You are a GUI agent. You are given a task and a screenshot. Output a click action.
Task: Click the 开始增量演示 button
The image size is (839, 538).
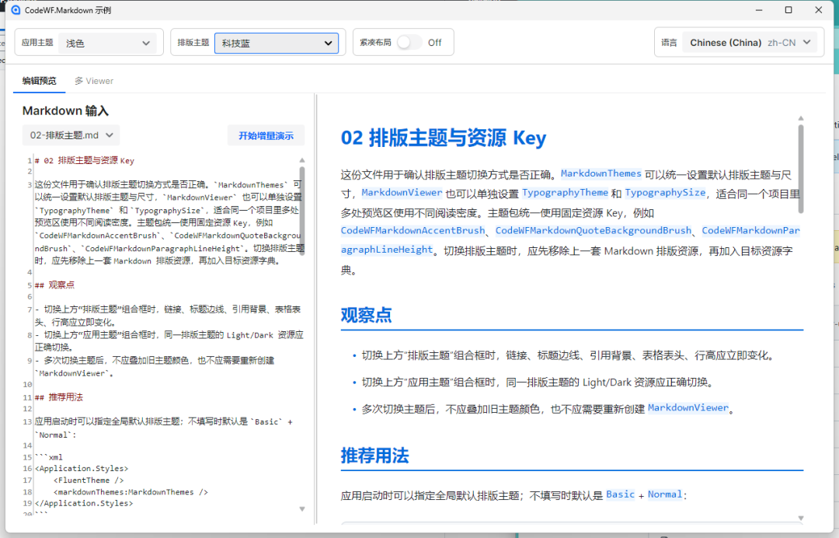(x=266, y=135)
